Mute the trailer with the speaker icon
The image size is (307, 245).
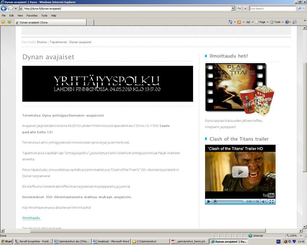tap(264, 201)
